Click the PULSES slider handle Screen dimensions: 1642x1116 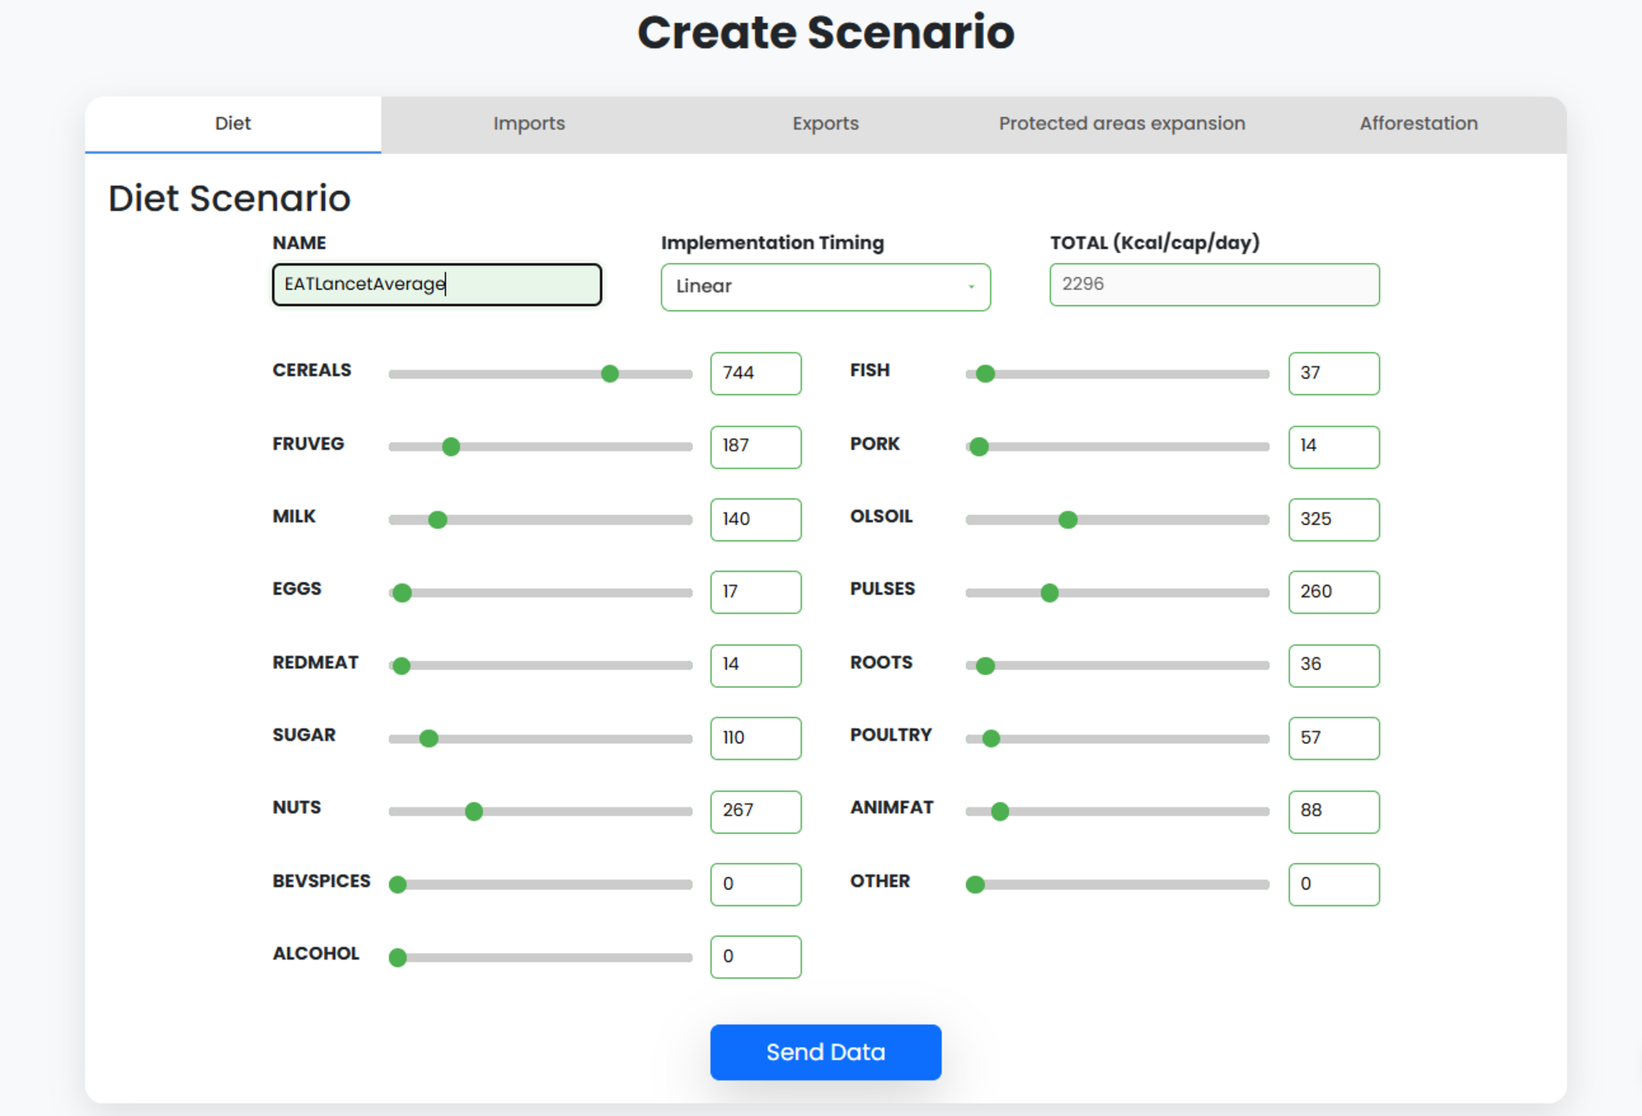(x=1049, y=592)
